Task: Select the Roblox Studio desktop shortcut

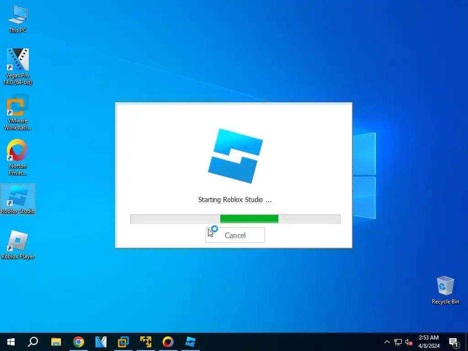Action: tap(18, 199)
